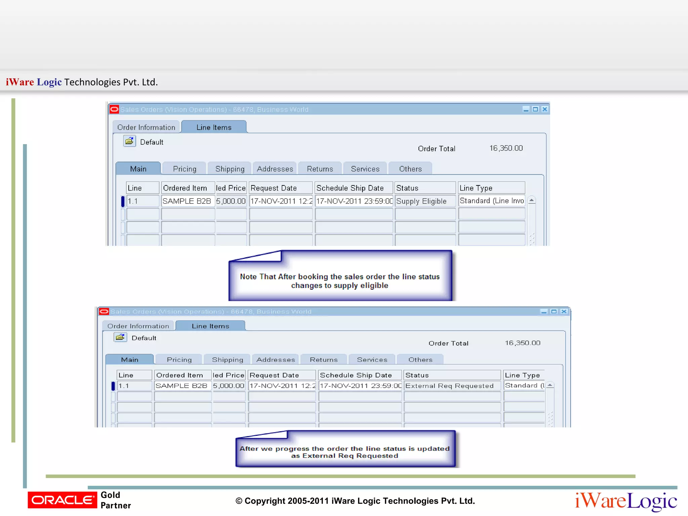Open Others sub-tab in upper window
This screenshot has width=688, height=516.
pyautogui.click(x=410, y=169)
